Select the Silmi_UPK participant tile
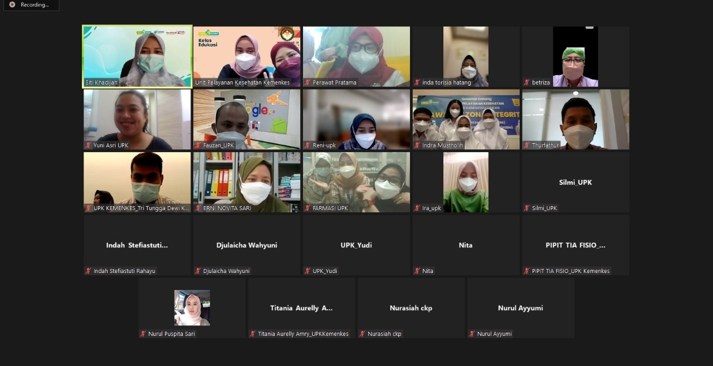 coord(575,182)
